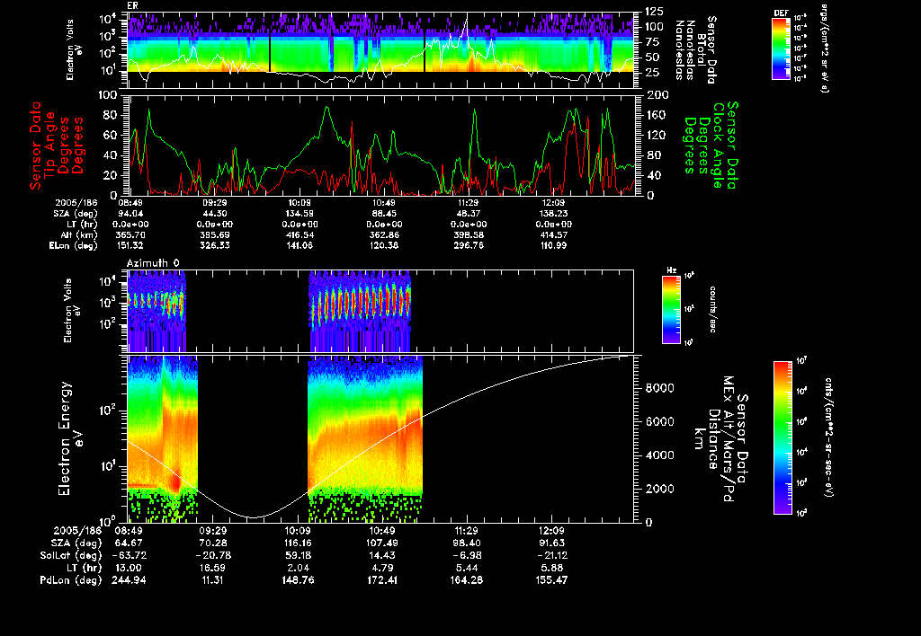The width and height of the screenshot is (921, 636).
Task: Click the lowest point of white altitude curve
Action: [255, 517]
